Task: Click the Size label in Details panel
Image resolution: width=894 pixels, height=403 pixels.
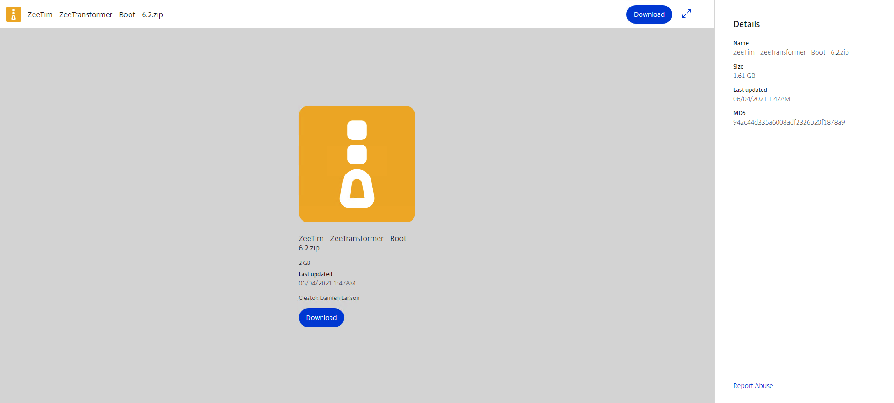Action: [x=738, y=67]
